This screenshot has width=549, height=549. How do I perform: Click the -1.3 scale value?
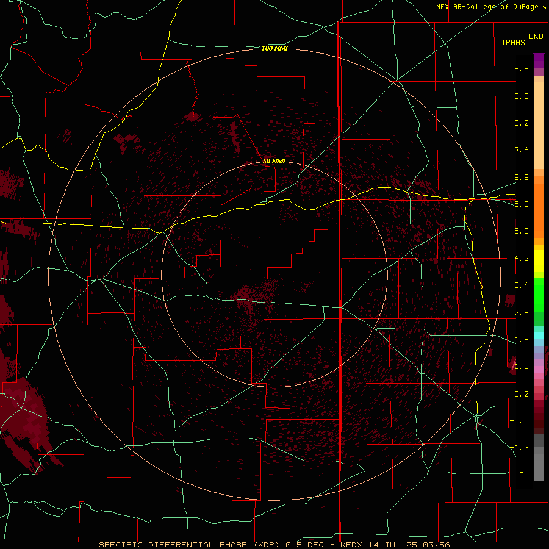pos(520,448)
